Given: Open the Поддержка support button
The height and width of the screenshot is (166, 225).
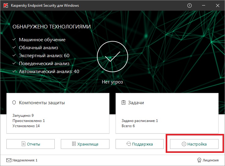Looking at the screenshot, I should tap(140, 144).
